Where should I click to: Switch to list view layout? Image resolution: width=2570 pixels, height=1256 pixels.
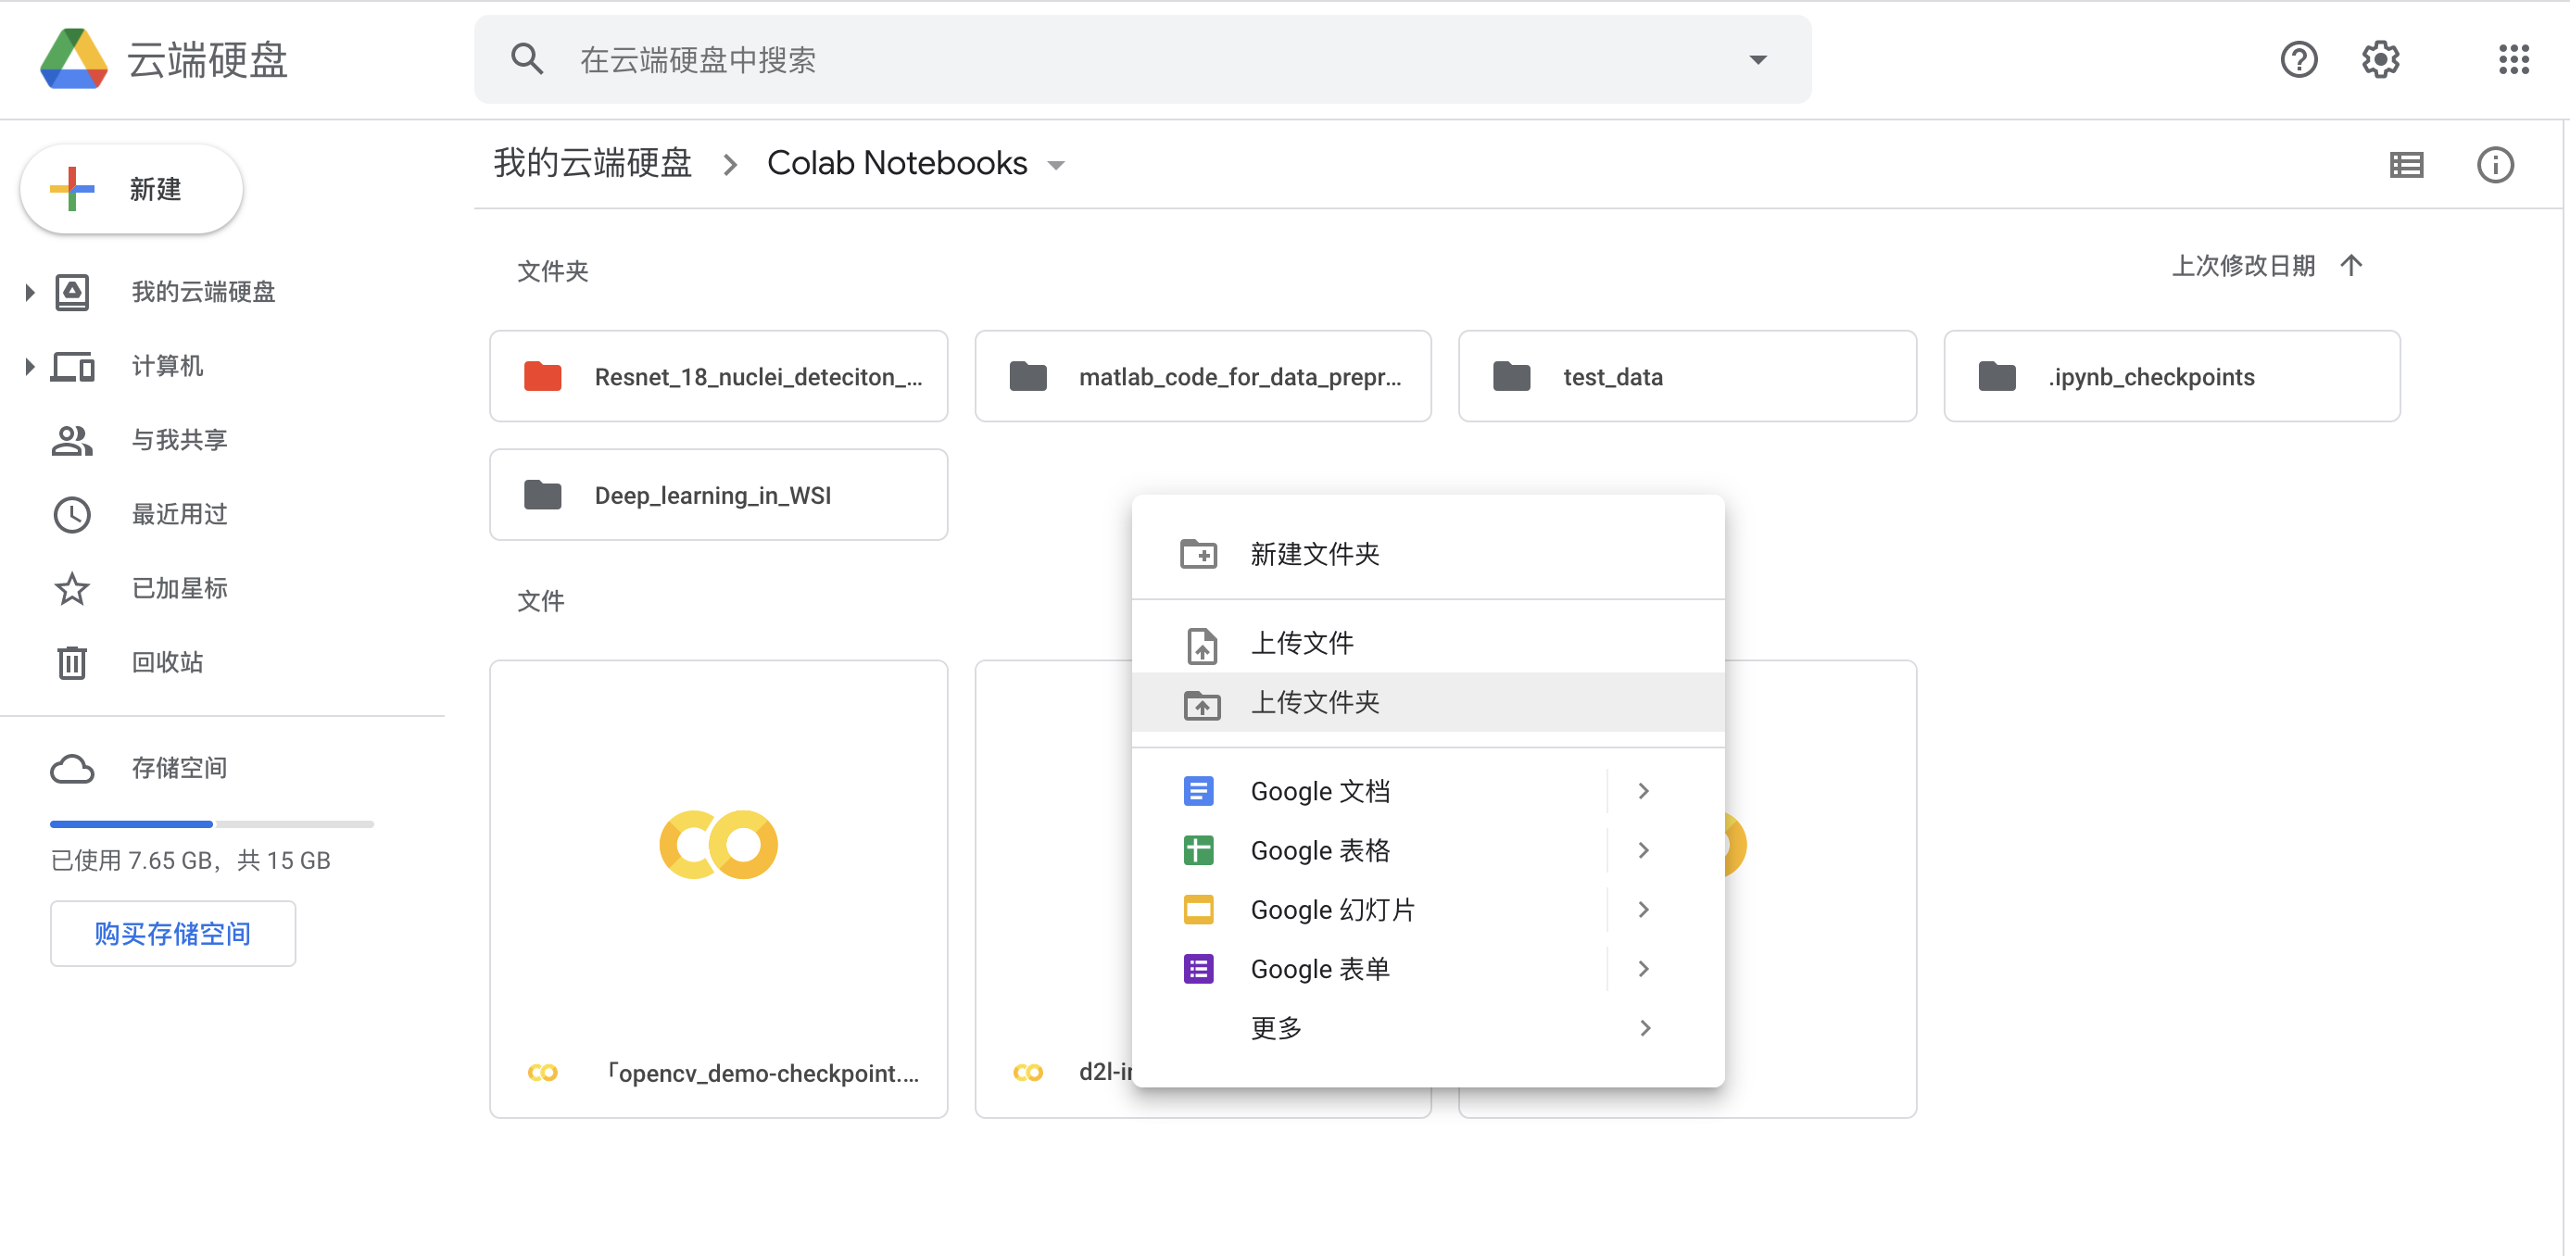click(2406, 165)
